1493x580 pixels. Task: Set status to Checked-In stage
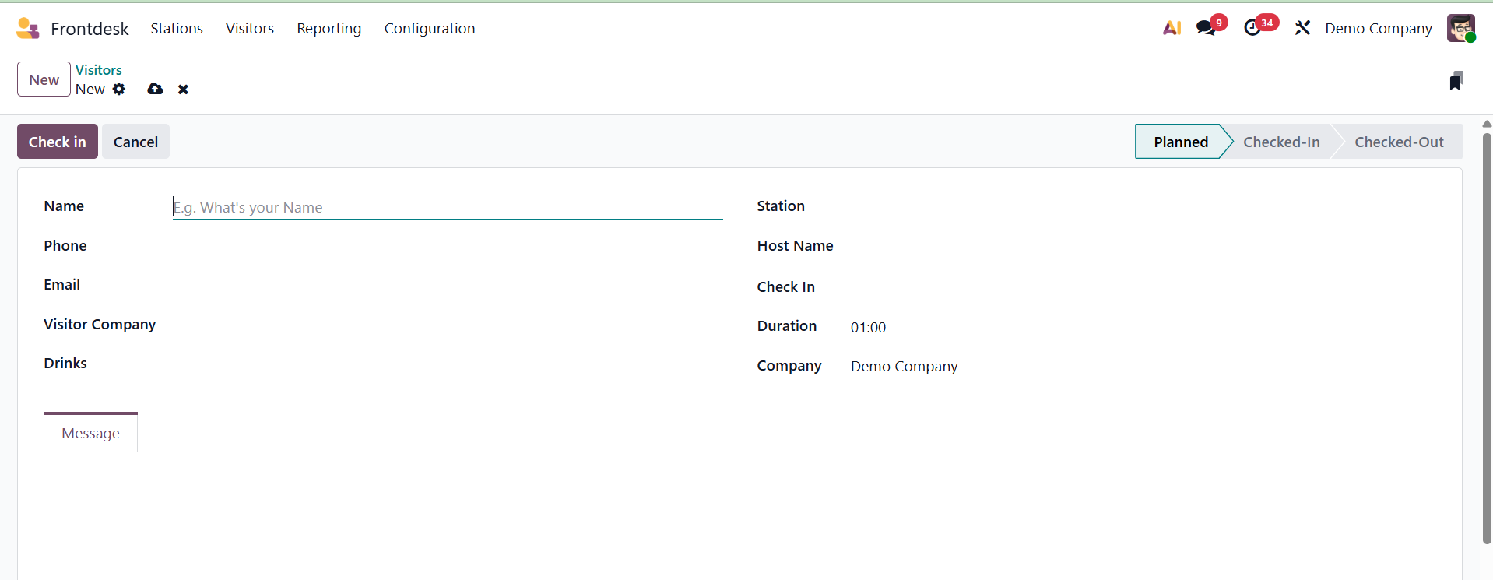click(x=1280, y=142)
